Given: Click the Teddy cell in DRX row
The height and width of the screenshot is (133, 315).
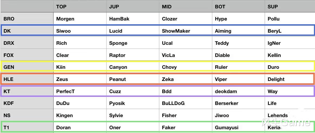Looking at the screenshot, I should click(238, 43).
